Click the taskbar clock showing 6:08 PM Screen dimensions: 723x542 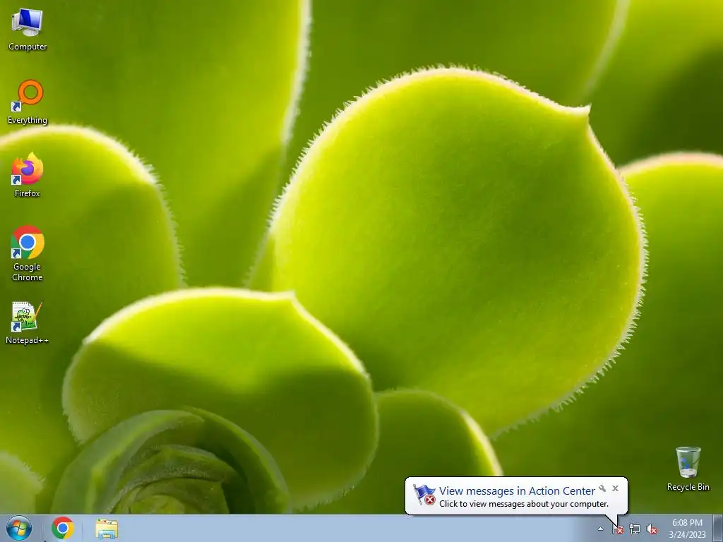[x=687, y=529]
